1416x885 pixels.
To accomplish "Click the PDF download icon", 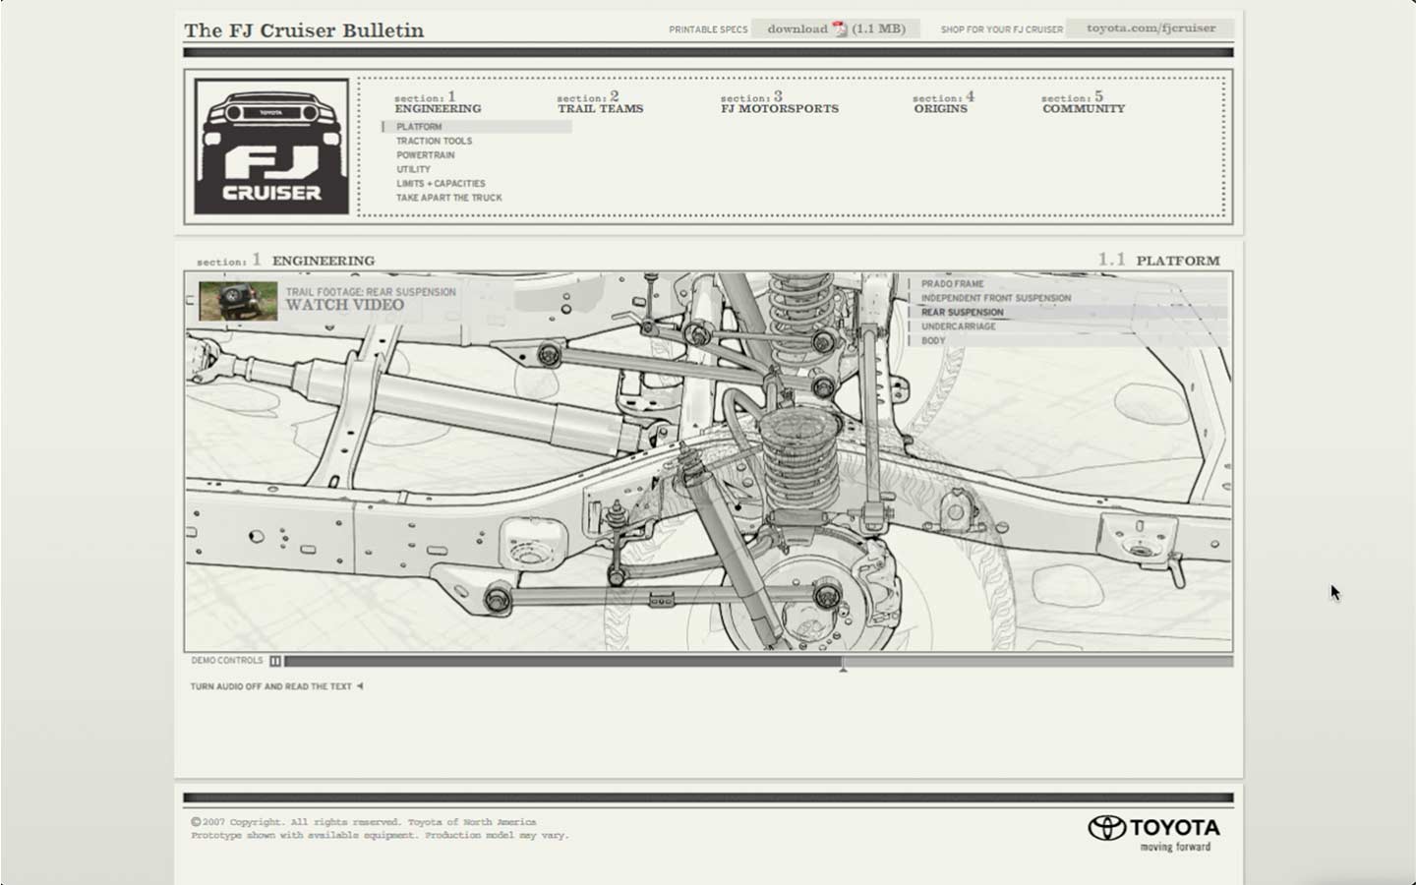I will pos(840,29).
